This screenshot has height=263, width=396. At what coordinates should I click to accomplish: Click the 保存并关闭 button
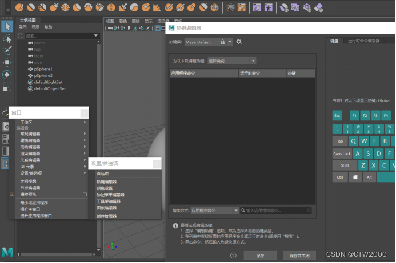(299, 256)
